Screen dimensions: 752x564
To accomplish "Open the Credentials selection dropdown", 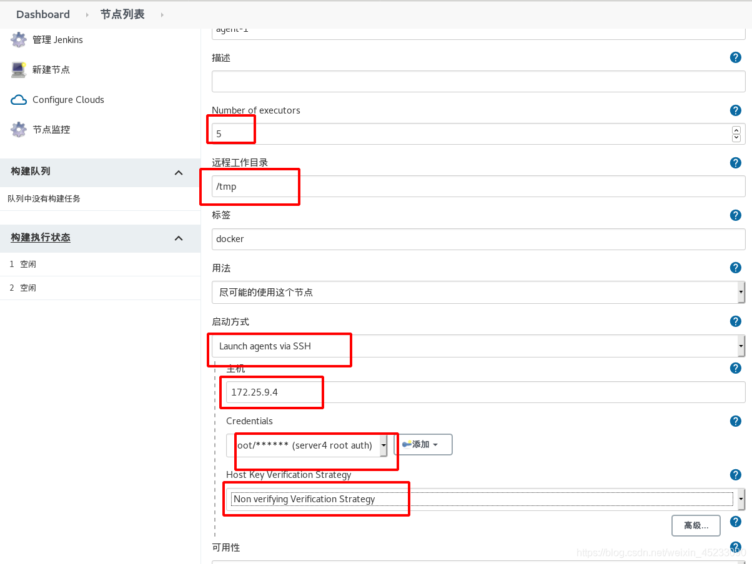I will [x=307, y=445].
